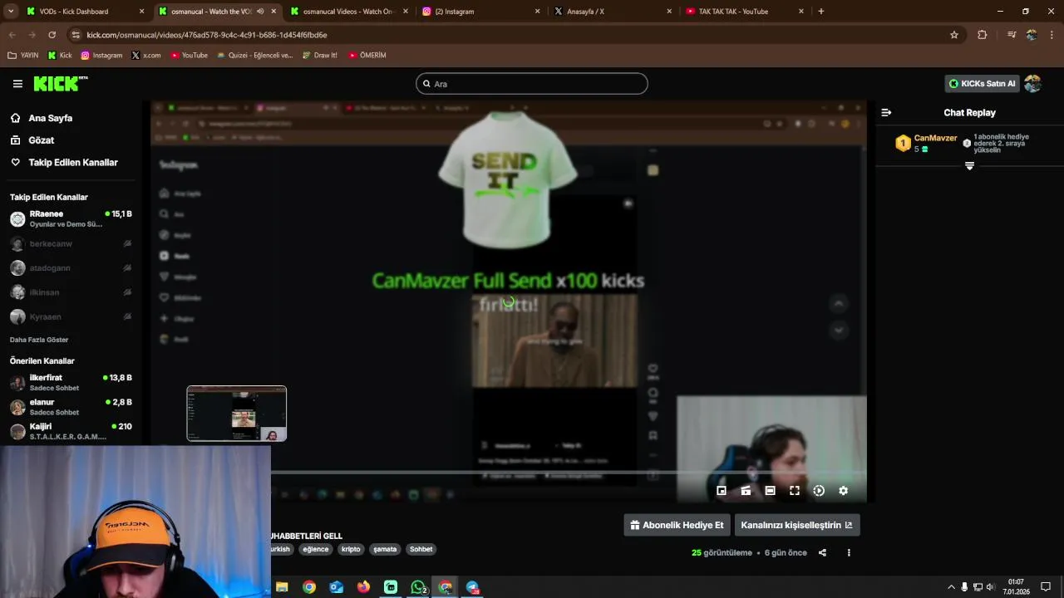This screenshot has width=1064, height=598.
Task: Open the profile avatar menu
Action: tap(1033, 84)
